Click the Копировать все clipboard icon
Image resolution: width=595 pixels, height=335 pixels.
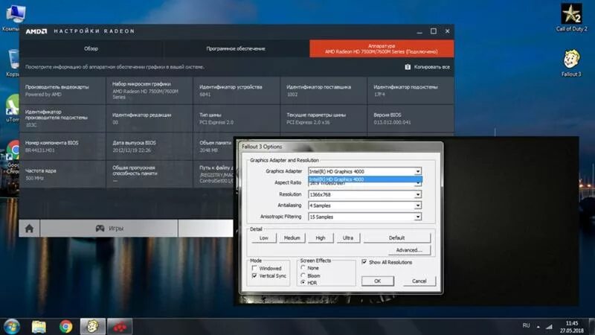[408, 67]
